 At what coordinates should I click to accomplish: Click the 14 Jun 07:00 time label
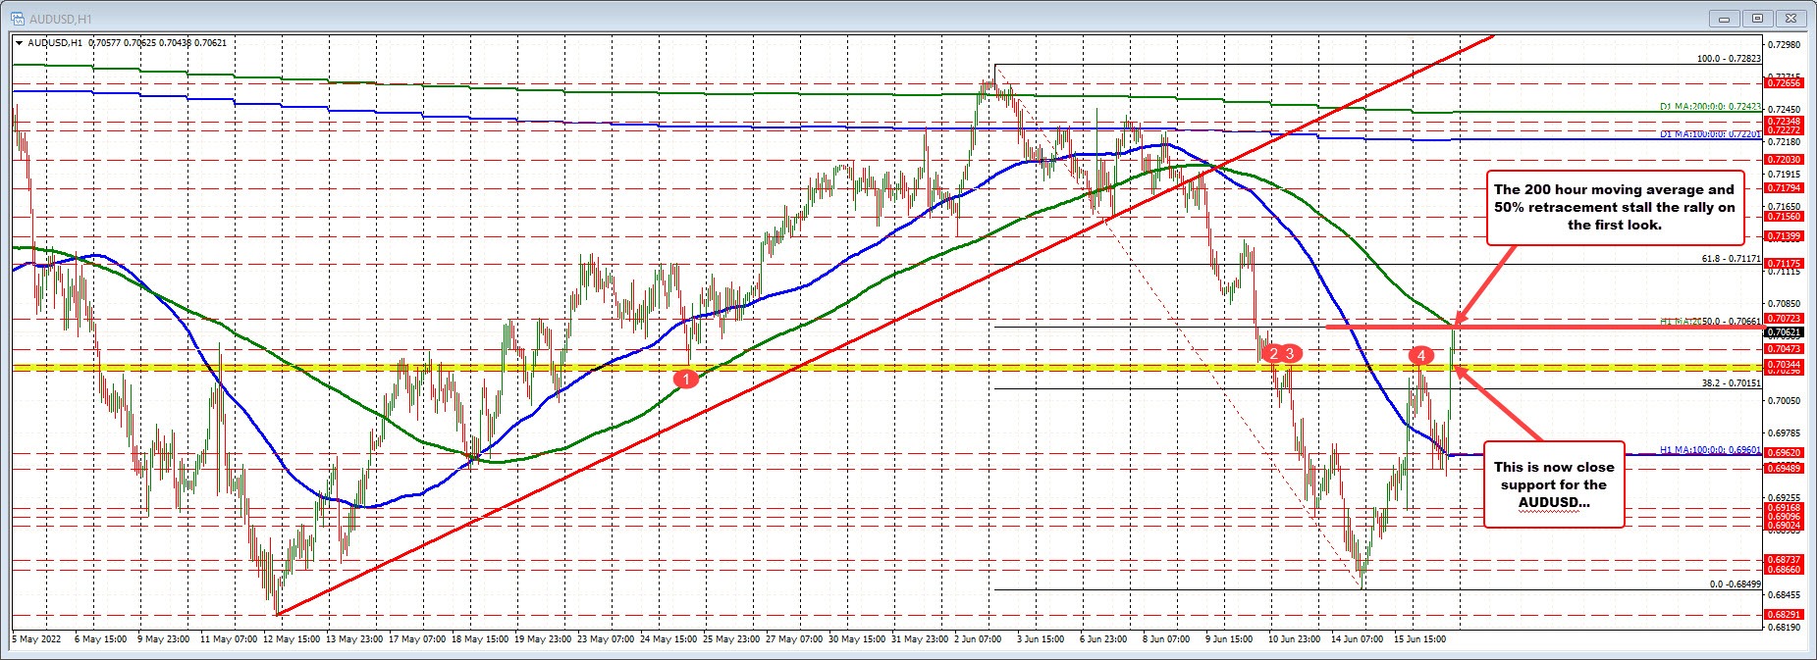tap(1358, 639)
